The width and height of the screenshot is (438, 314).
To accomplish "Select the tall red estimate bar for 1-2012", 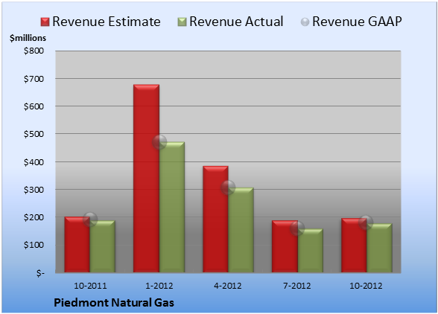I will (146, 179).
